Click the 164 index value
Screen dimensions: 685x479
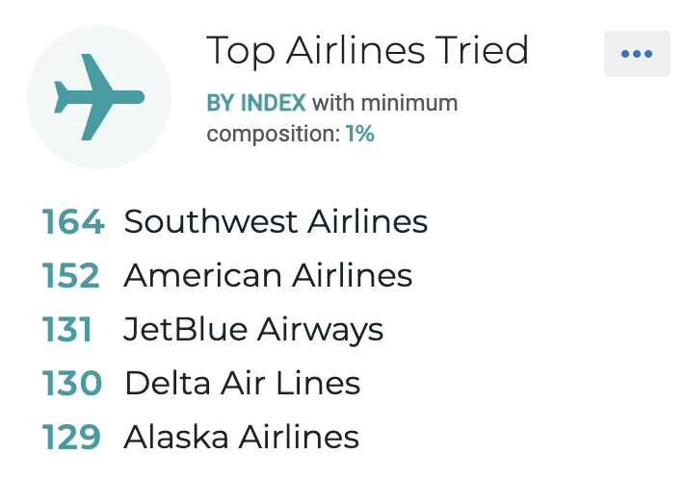[x=73, y=222]
